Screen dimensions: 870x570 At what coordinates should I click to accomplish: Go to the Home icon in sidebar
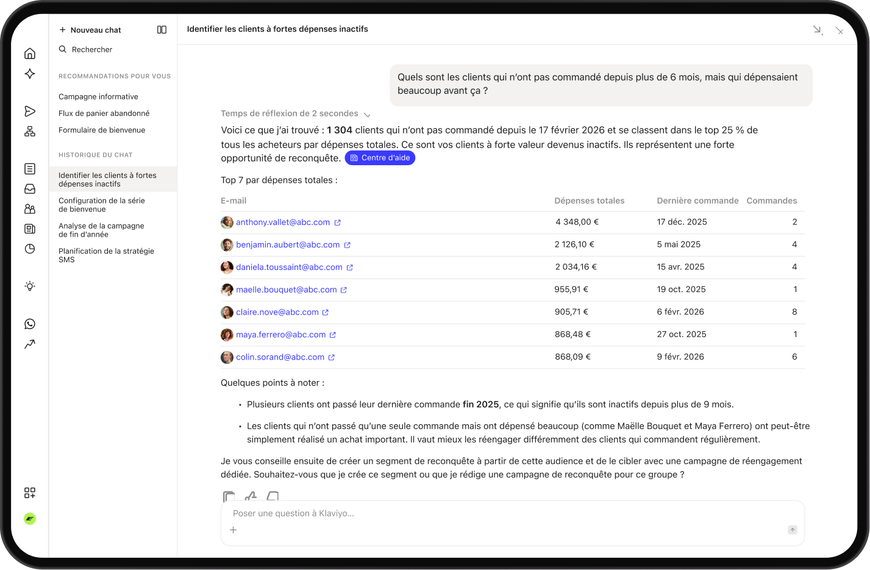pos(30,54)
